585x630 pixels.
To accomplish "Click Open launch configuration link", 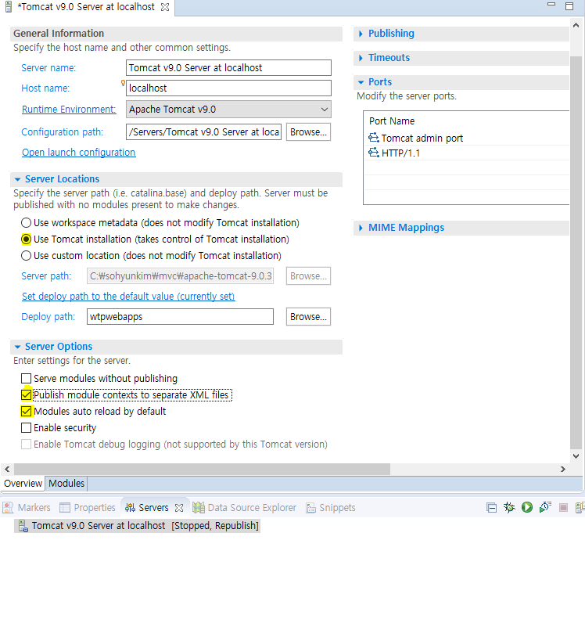I will [79, 153].
